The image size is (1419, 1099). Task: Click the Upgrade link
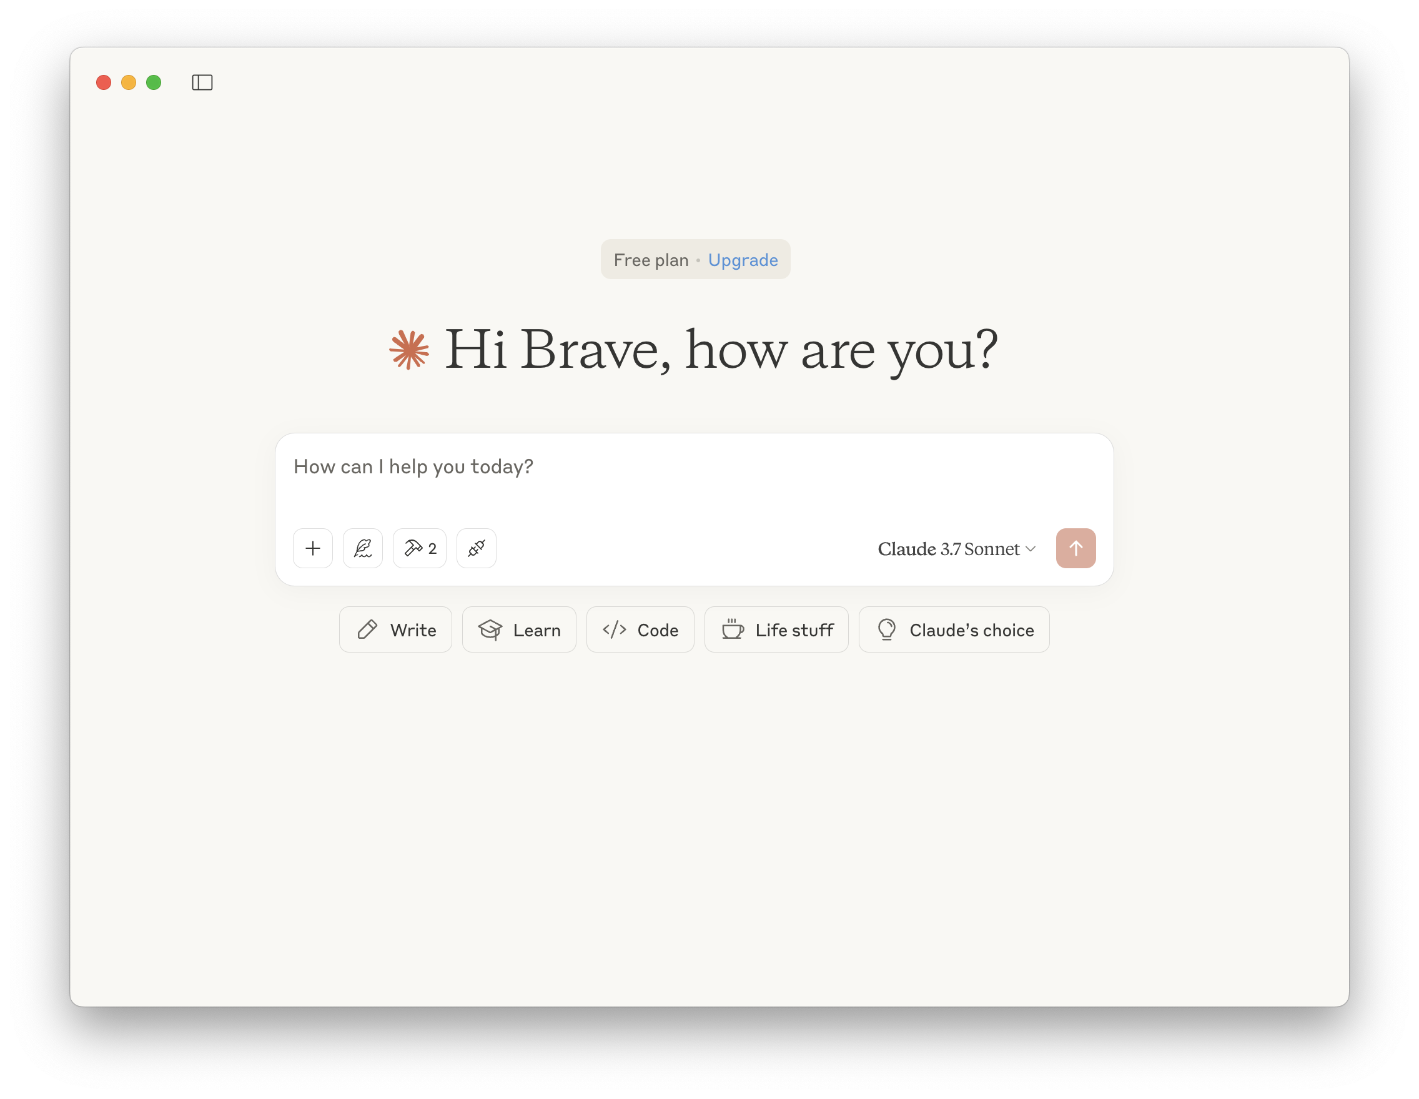coord(743,260)
